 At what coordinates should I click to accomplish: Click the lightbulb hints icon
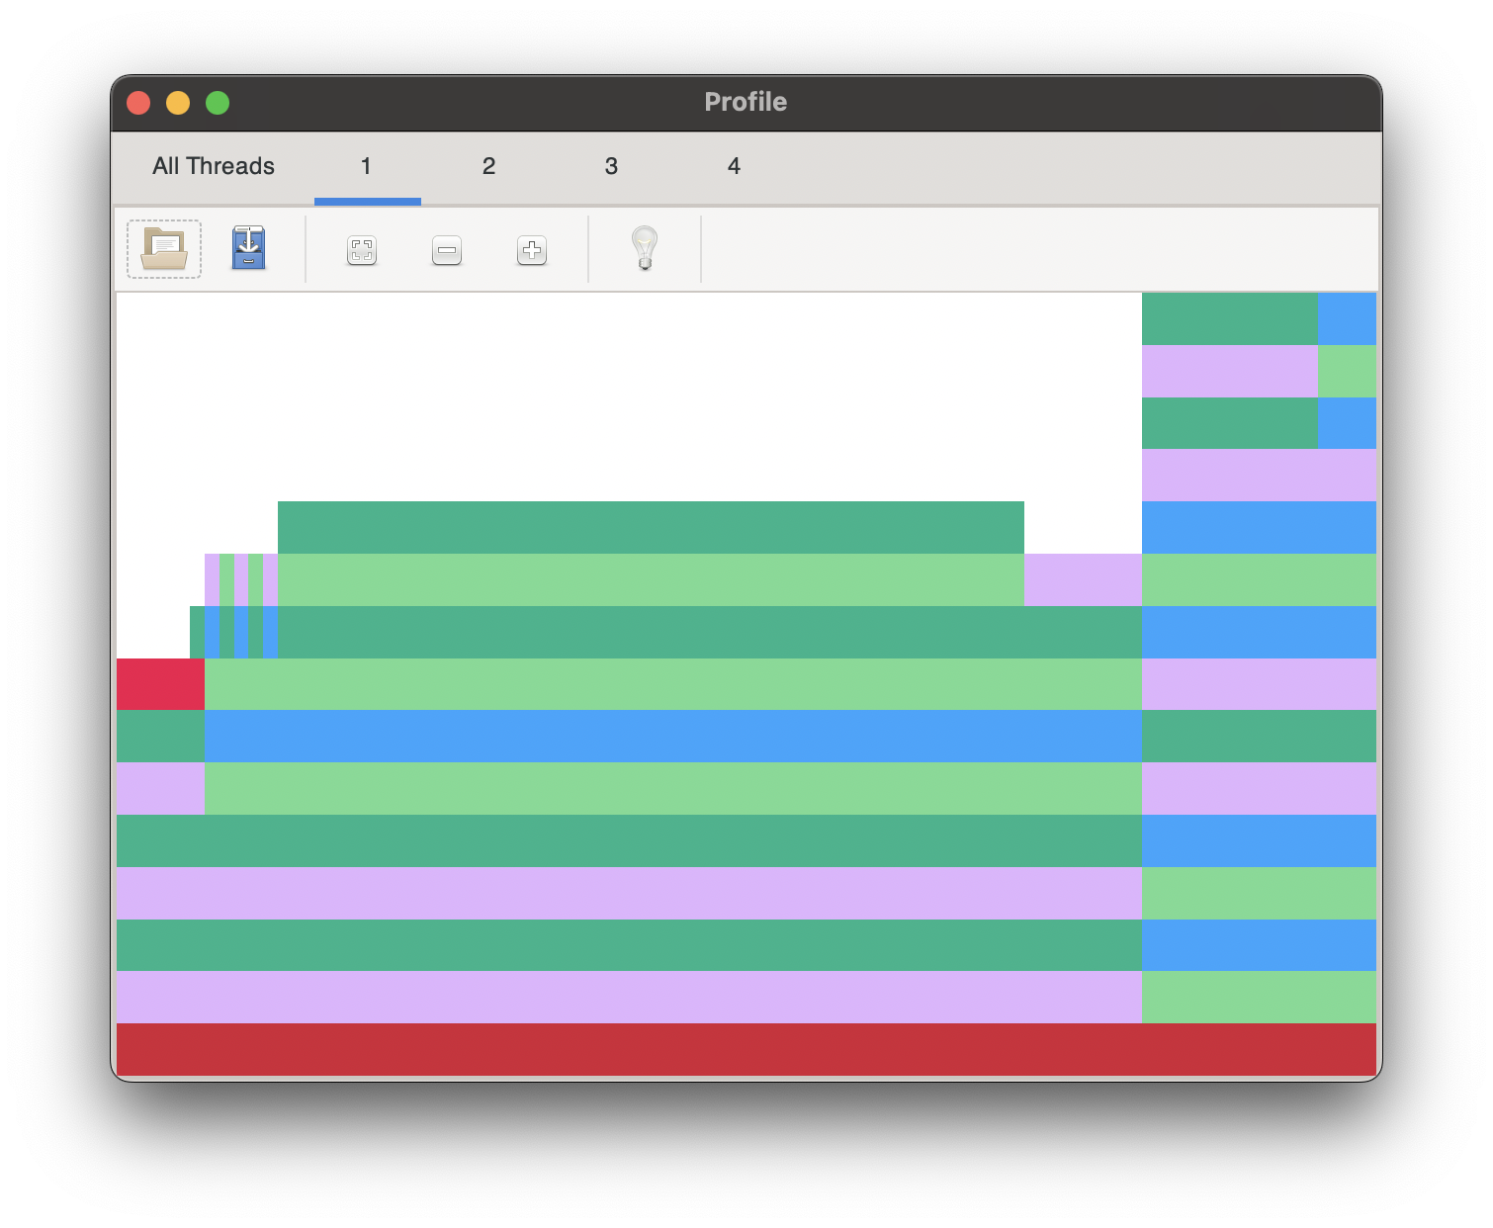[x=645, y=249]
